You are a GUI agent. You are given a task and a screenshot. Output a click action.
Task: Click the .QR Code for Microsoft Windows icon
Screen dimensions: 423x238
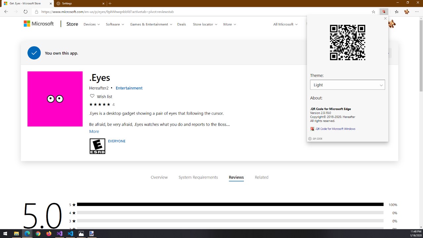pos(312,129)
